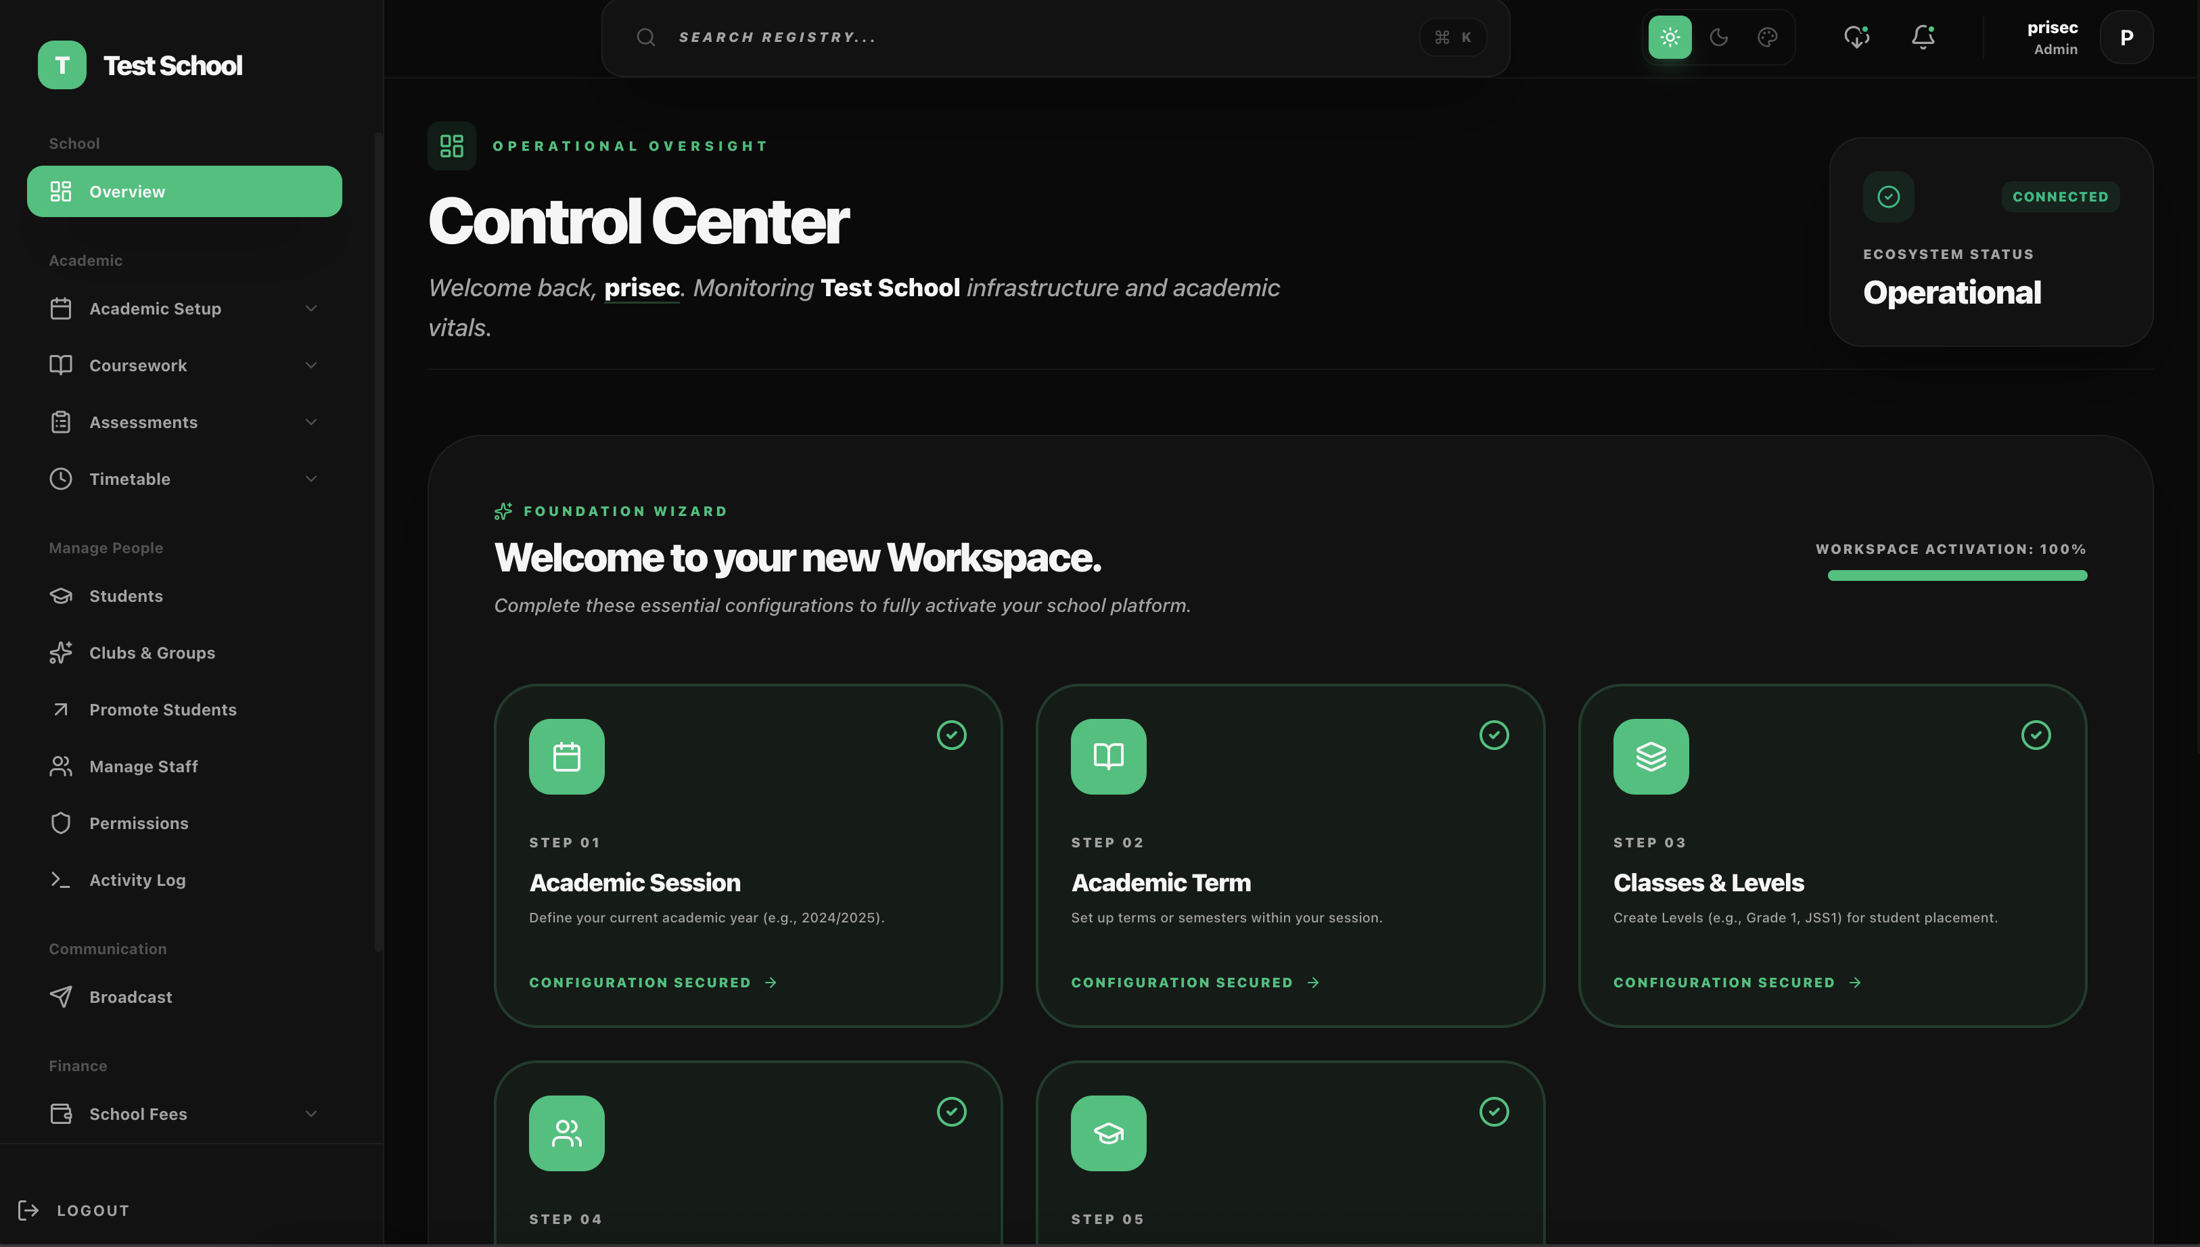2200x1247 pixels.
Task: Click the Timetable clock icon
Action: point(61,479)
